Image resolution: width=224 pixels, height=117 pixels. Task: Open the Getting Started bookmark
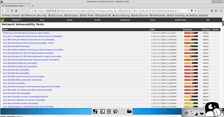[197, 15]
